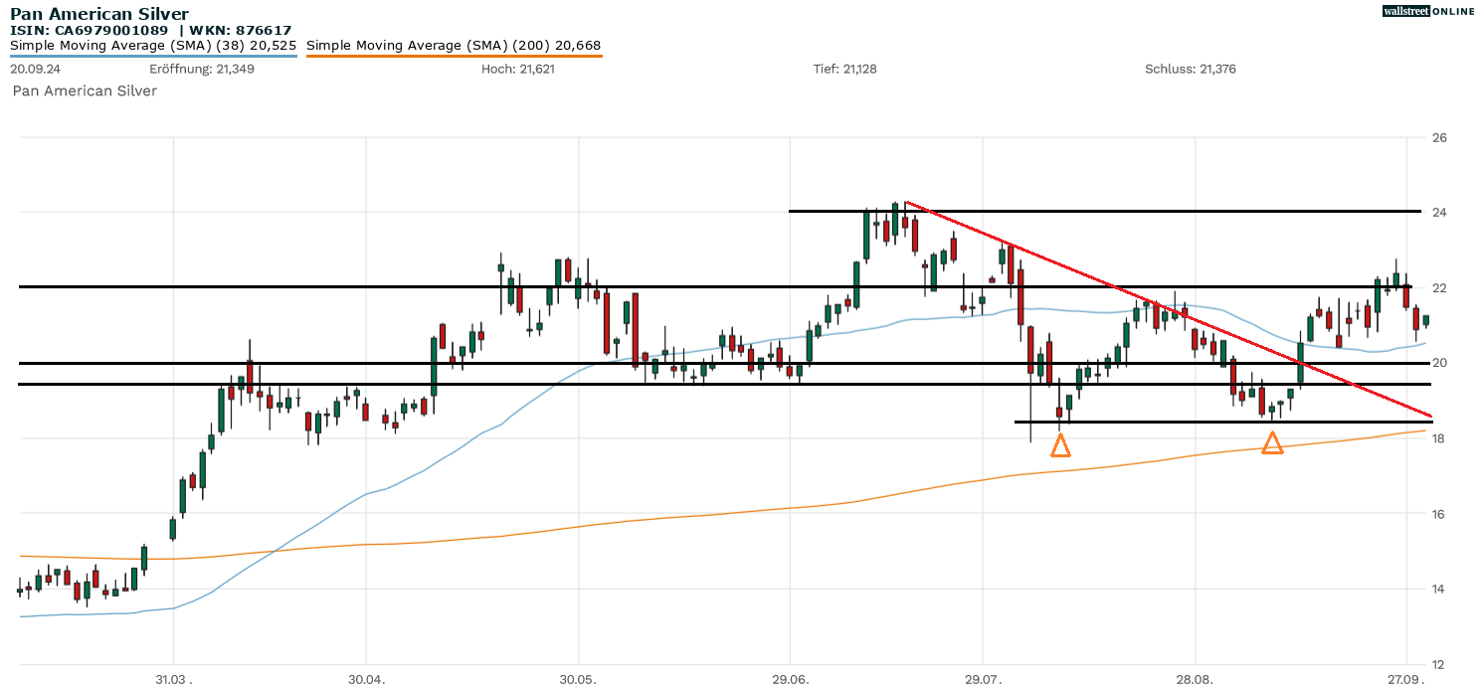Click the Tief low price value
The image size is (1482, 685).
click(858, 69)
